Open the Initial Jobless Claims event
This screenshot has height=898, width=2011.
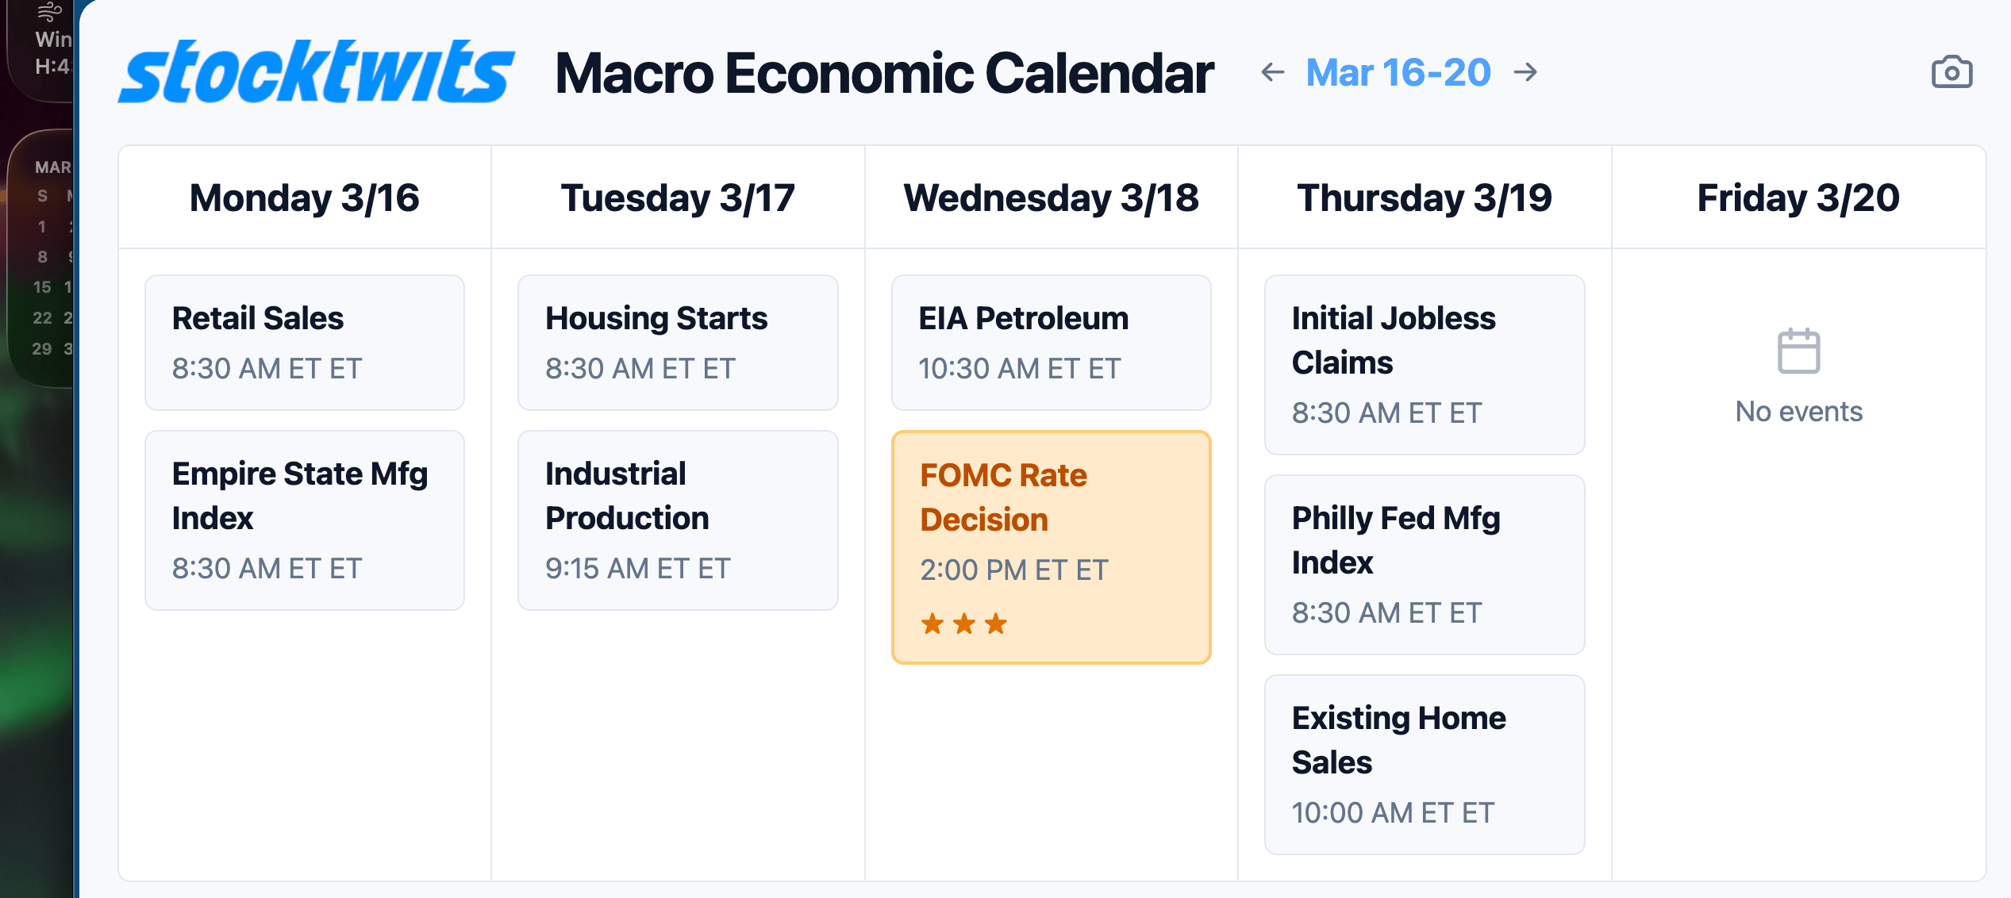[1425, 365]
